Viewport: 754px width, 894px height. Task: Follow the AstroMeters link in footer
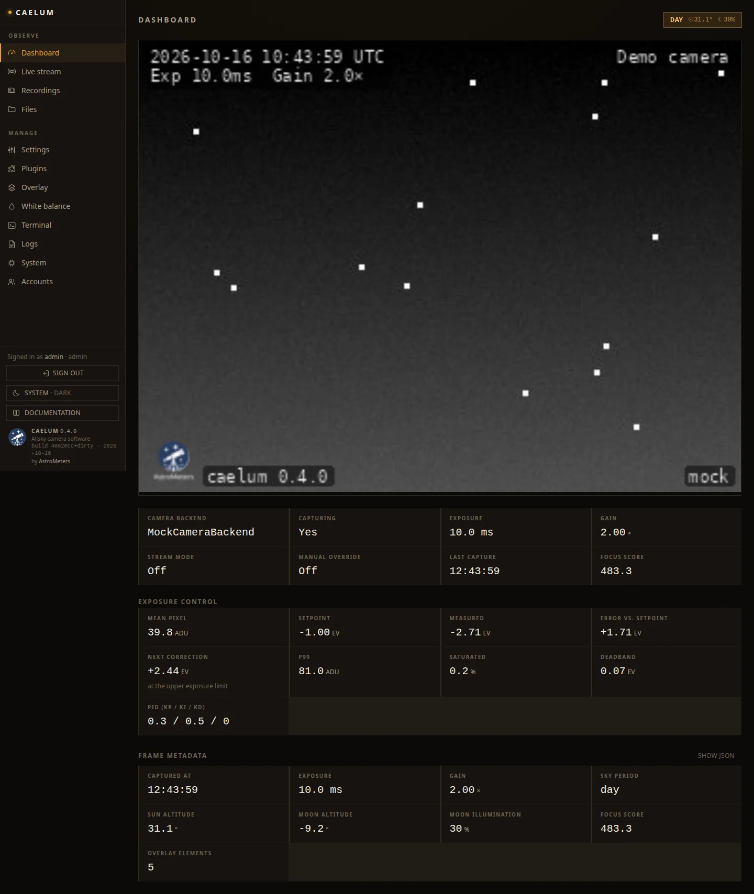click(x=54, y=461)
